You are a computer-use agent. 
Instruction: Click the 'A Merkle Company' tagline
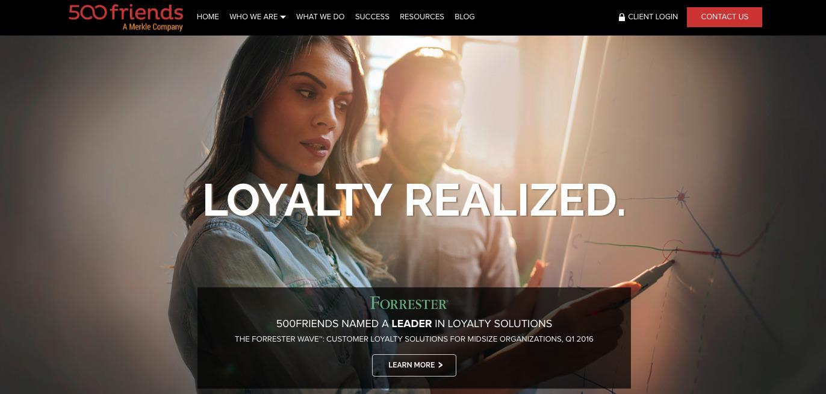(152, 27)
